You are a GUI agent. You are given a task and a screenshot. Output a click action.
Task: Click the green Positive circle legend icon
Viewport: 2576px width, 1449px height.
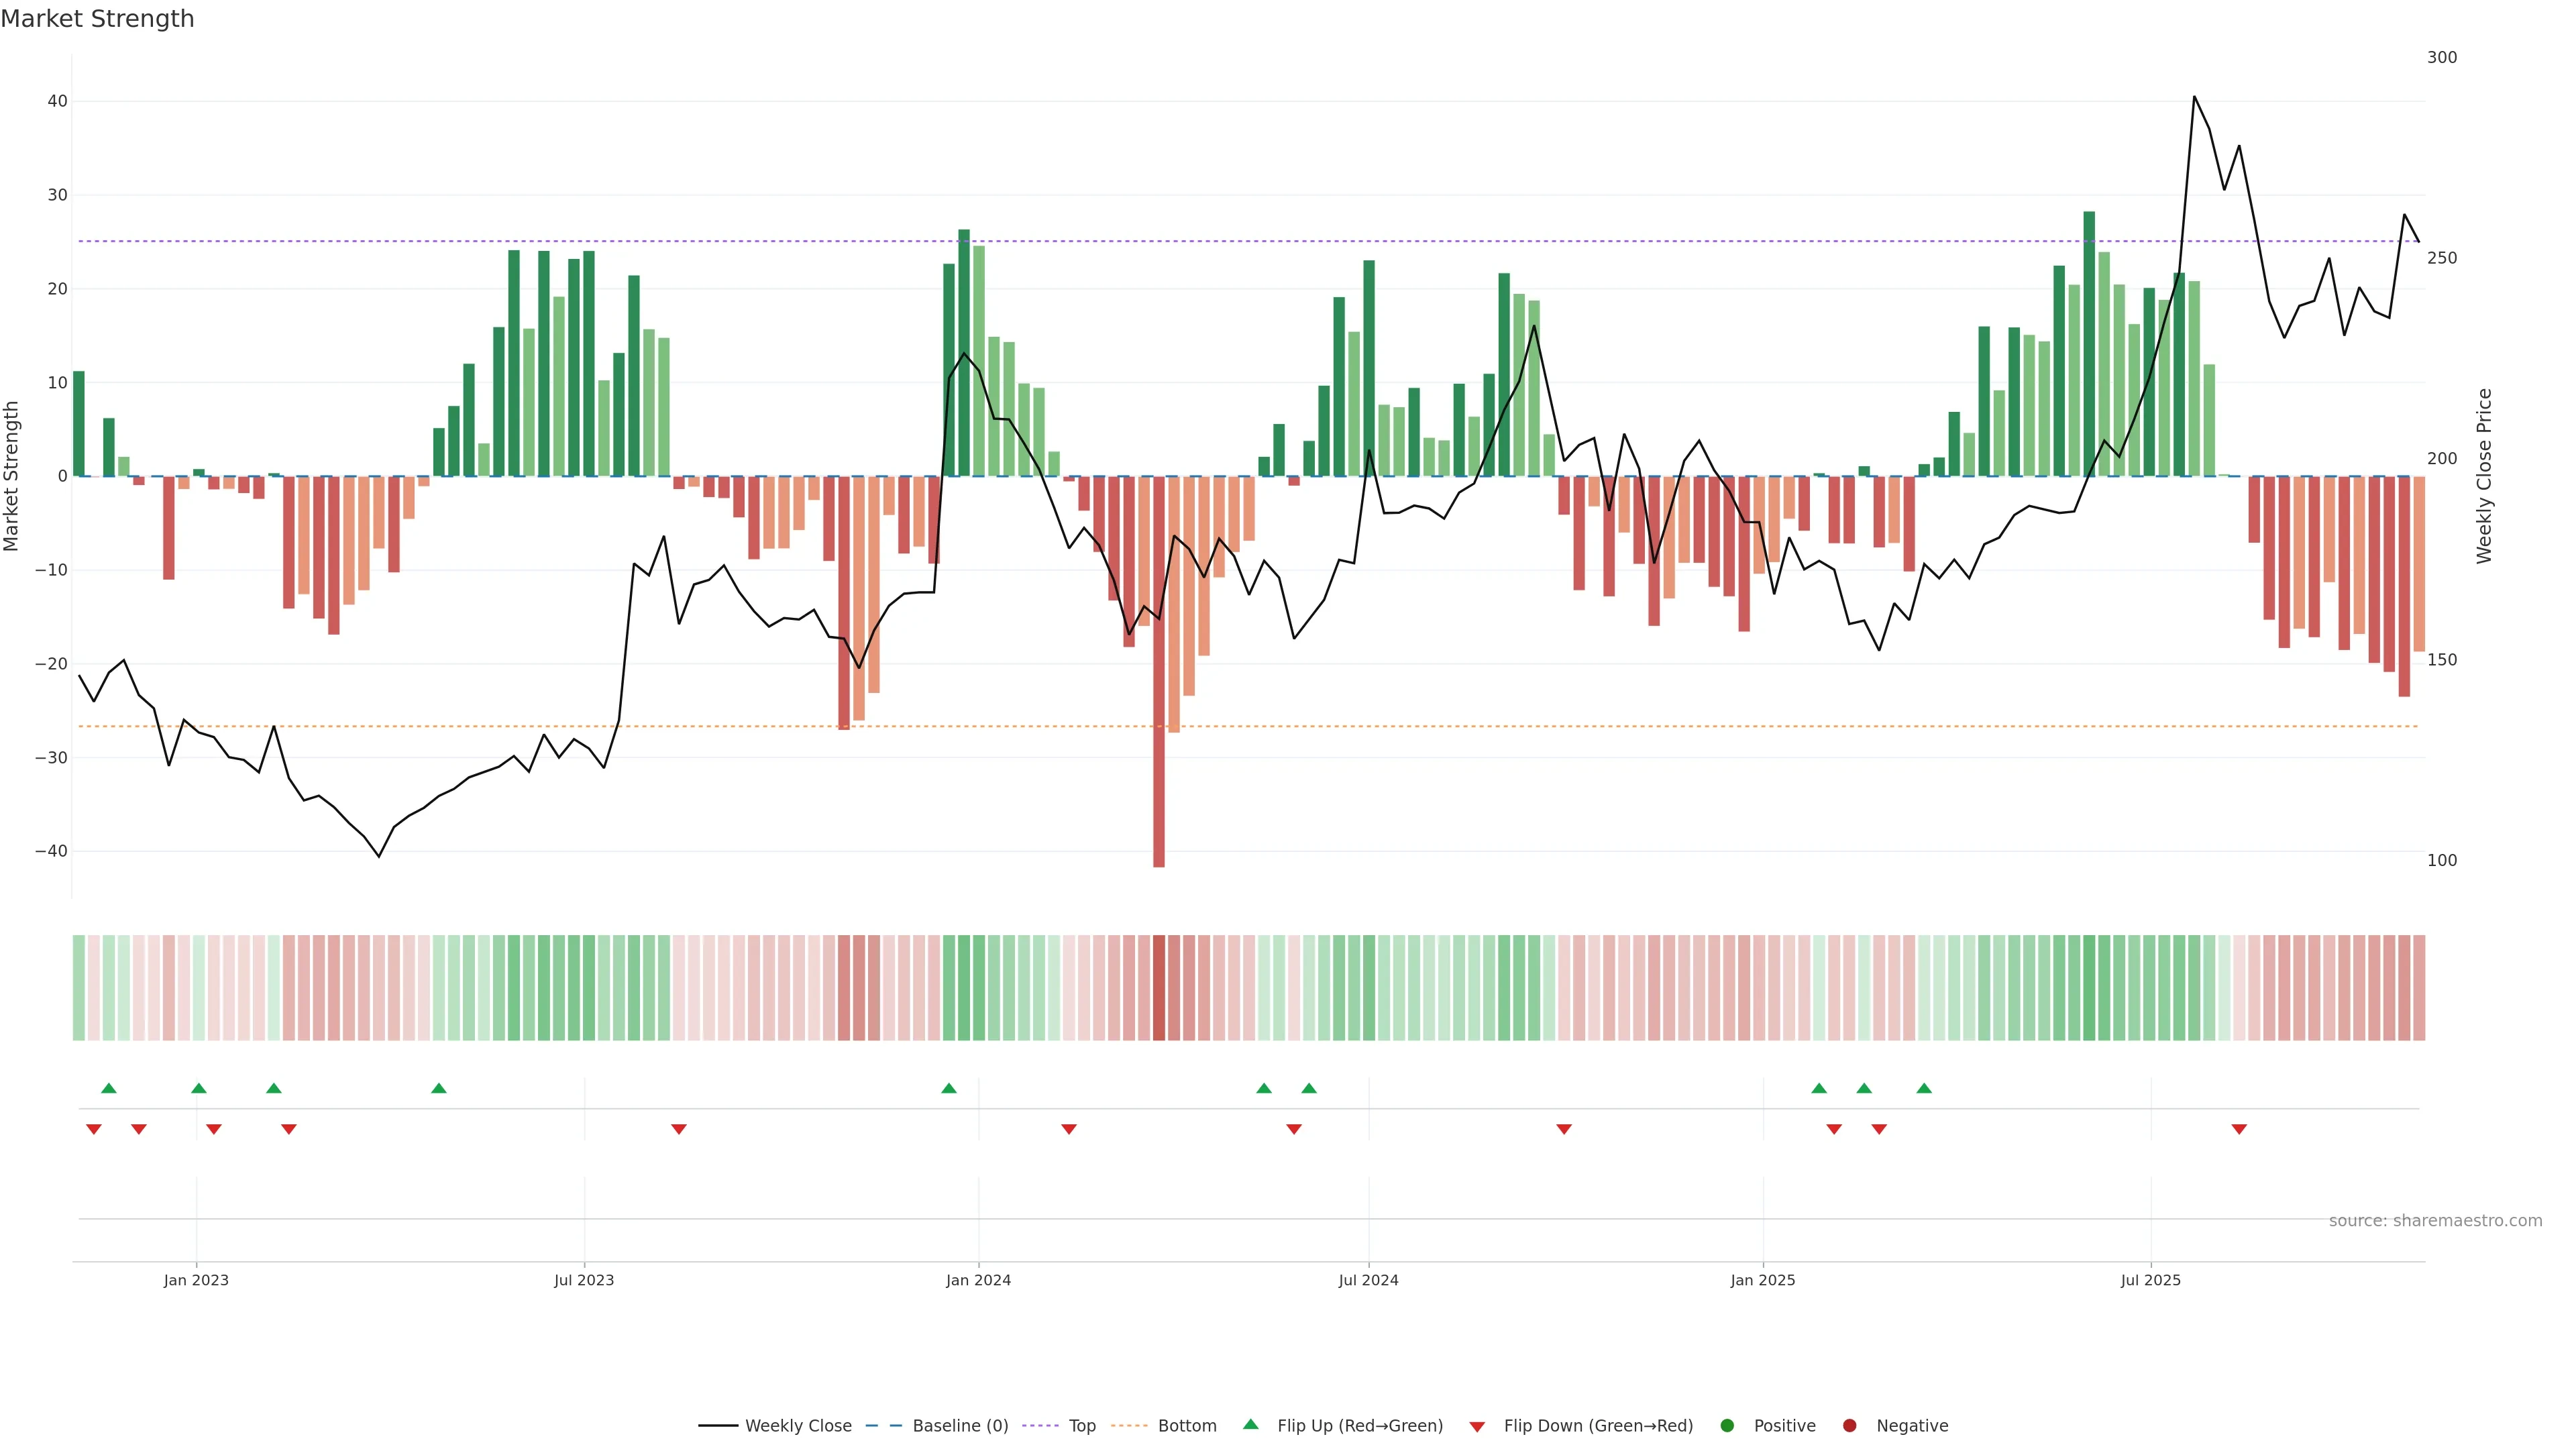[x=1727, y=1426]
